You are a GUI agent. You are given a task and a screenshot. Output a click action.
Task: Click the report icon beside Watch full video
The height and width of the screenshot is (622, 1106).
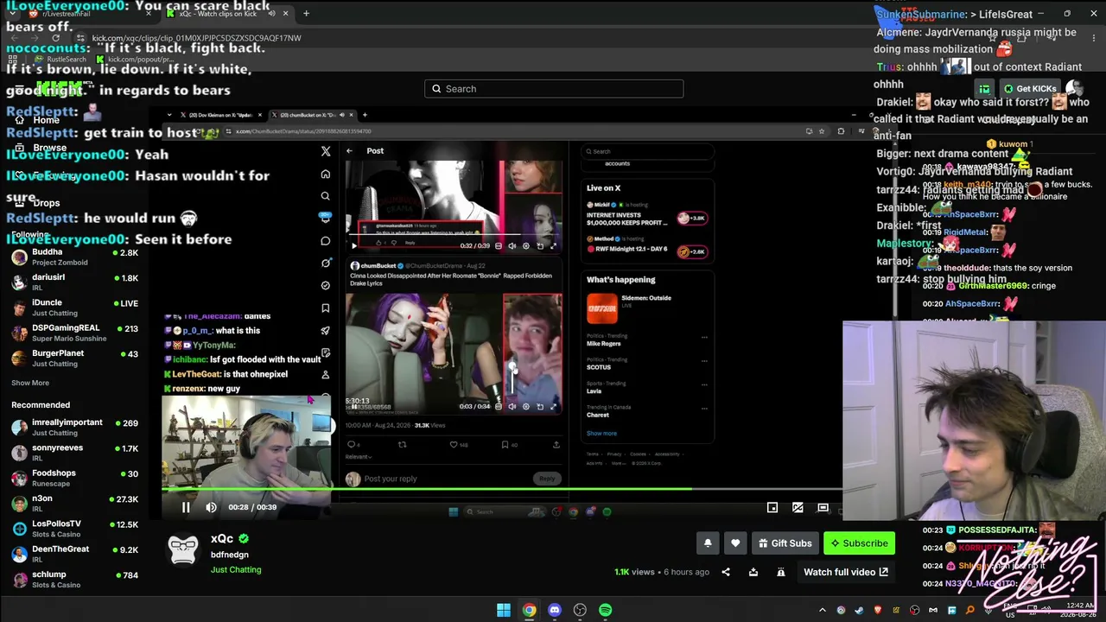coord(781,572)
